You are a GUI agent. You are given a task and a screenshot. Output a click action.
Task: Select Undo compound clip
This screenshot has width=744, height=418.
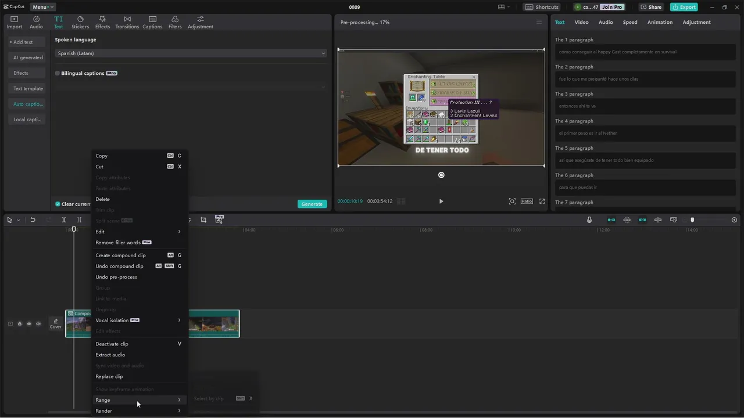pyautogui.click(x=139, y=266)
